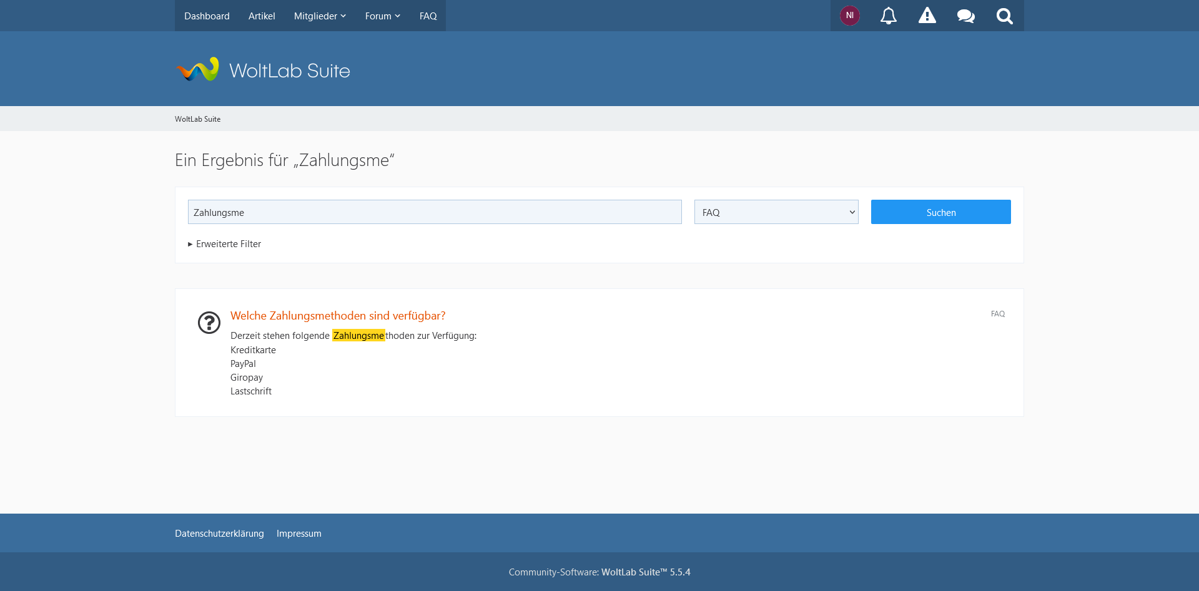Open the Impressum footer link
Image resolution: width=1199 pixels, height=591 pixels.
coord(299,534)
